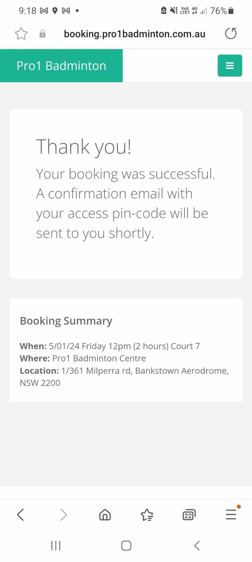
Task: Open the browser home page icon
Action: coord(105,515)
